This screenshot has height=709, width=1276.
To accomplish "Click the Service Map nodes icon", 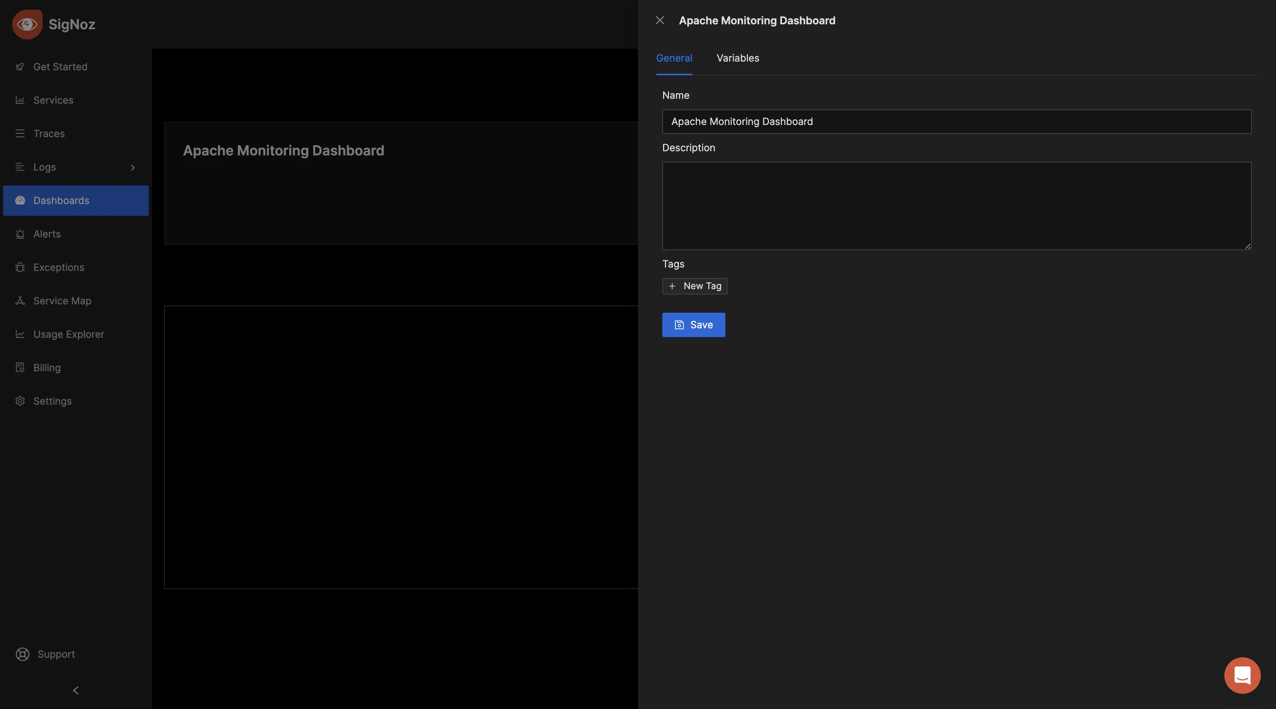I will pos(20,301).
